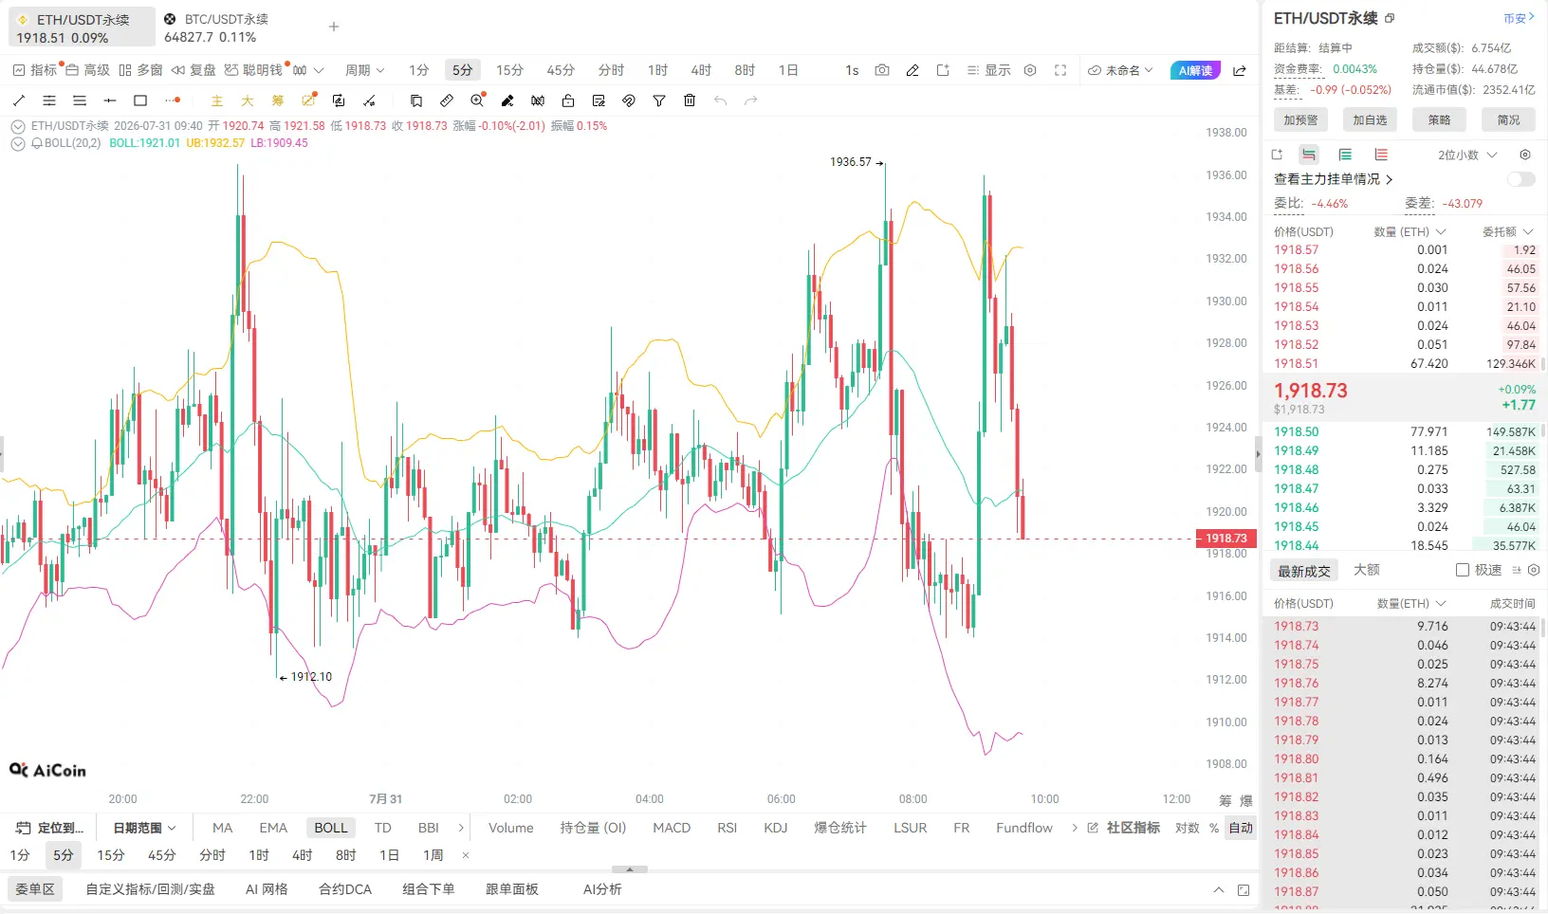
Task: Open ETH/USDT永续 in a new window icon
Action: [1390, 18]
